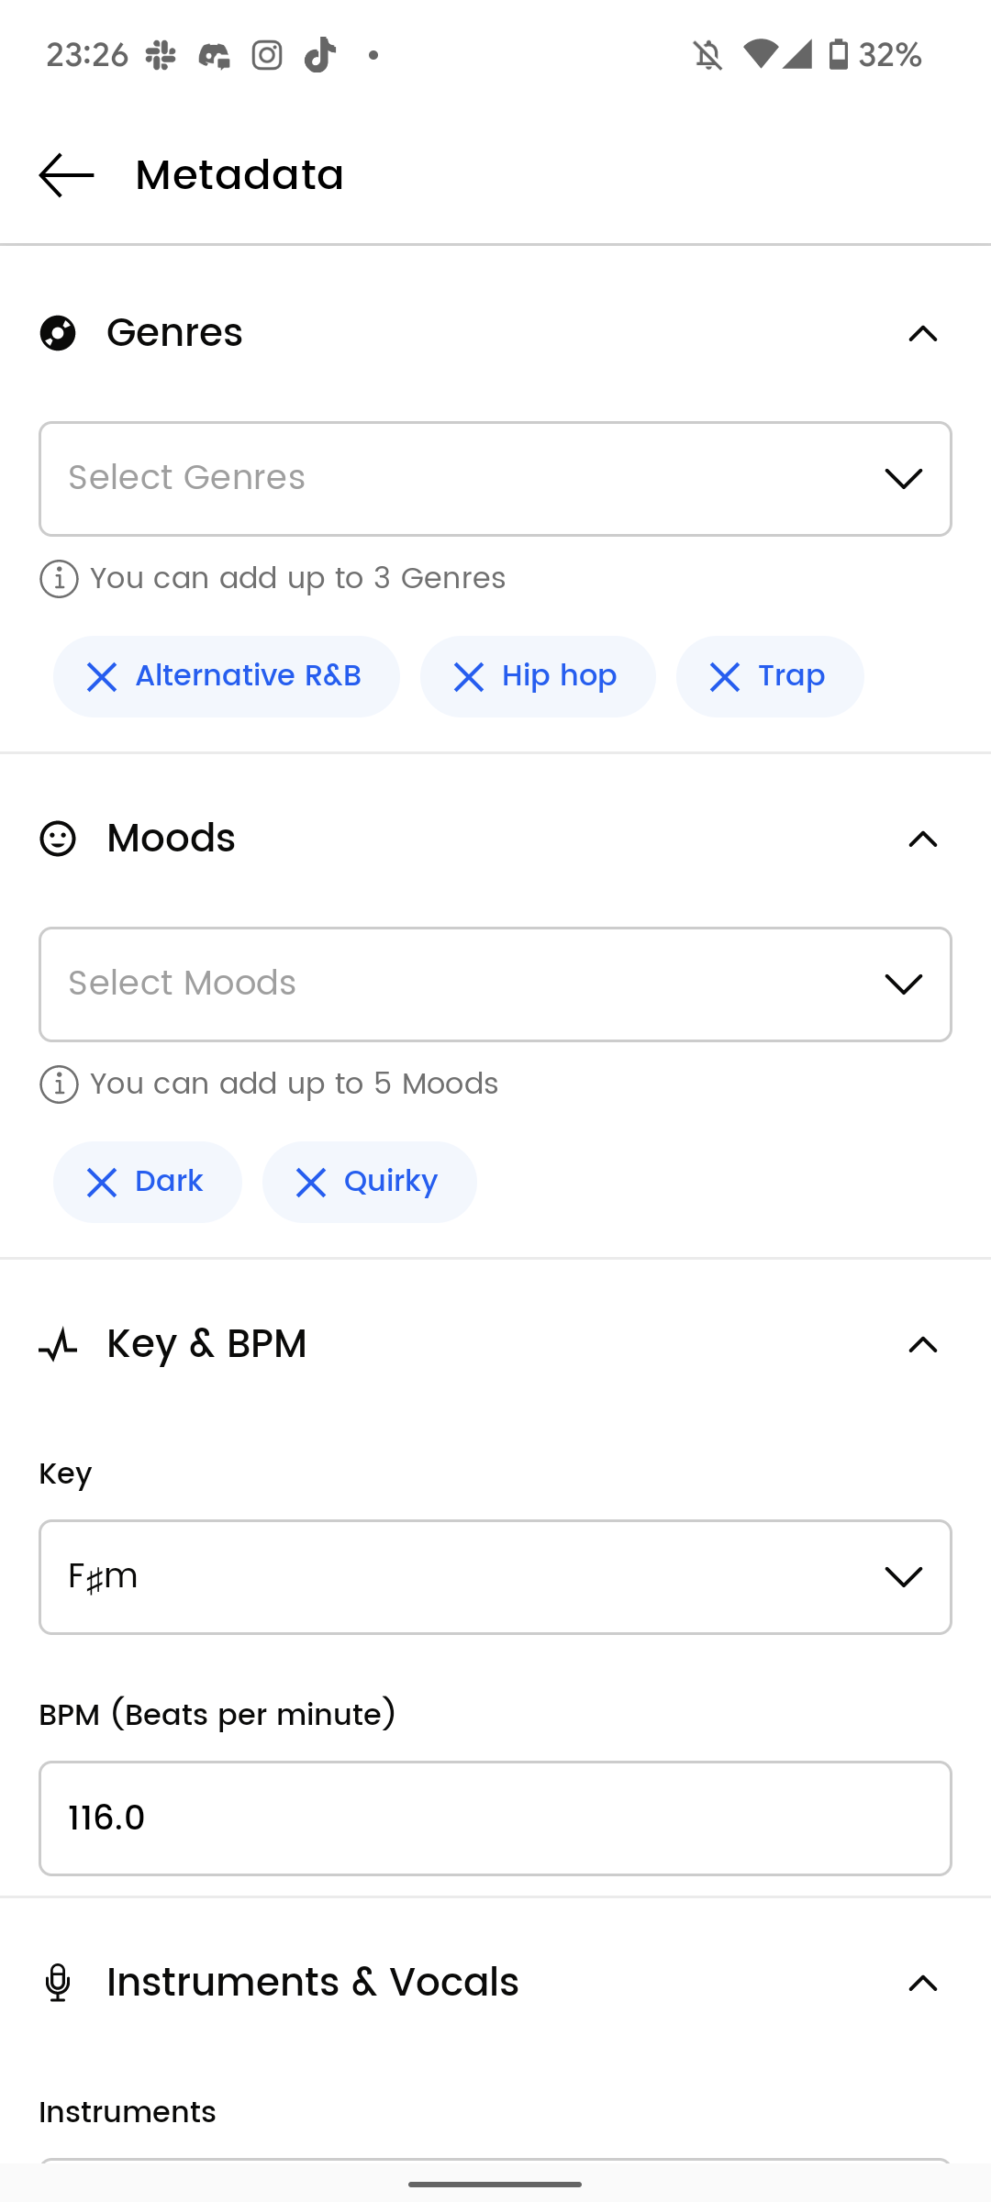Image resolution: width=991 pixels, height=2202 pixels.
Task: Open the Select Genres dropdown
Action: click(x=495, y=479)
